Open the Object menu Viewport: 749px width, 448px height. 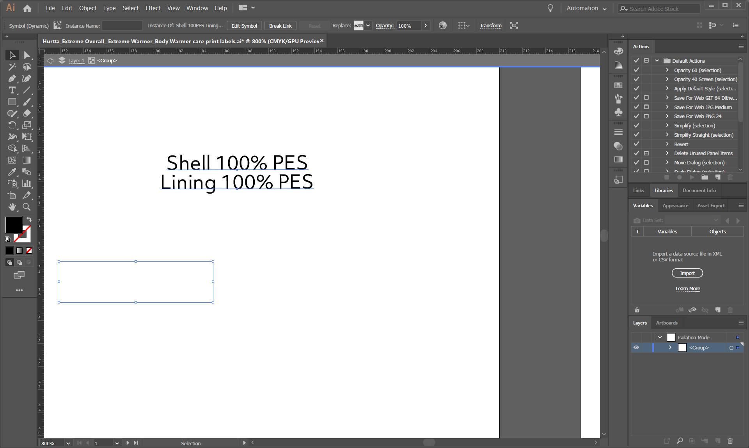tap(87, 8)
